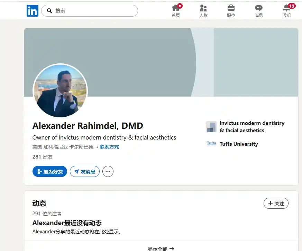The height and width of the screenshot is (251, 302).
Task: Click into the 搜索 search field
Action: click(93, 11)
